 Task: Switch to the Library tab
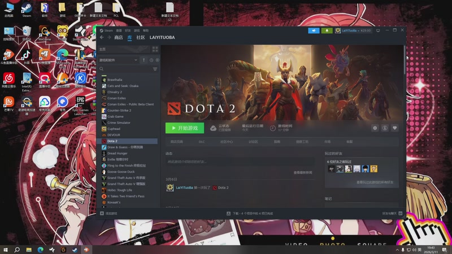(x=130, y=37)
